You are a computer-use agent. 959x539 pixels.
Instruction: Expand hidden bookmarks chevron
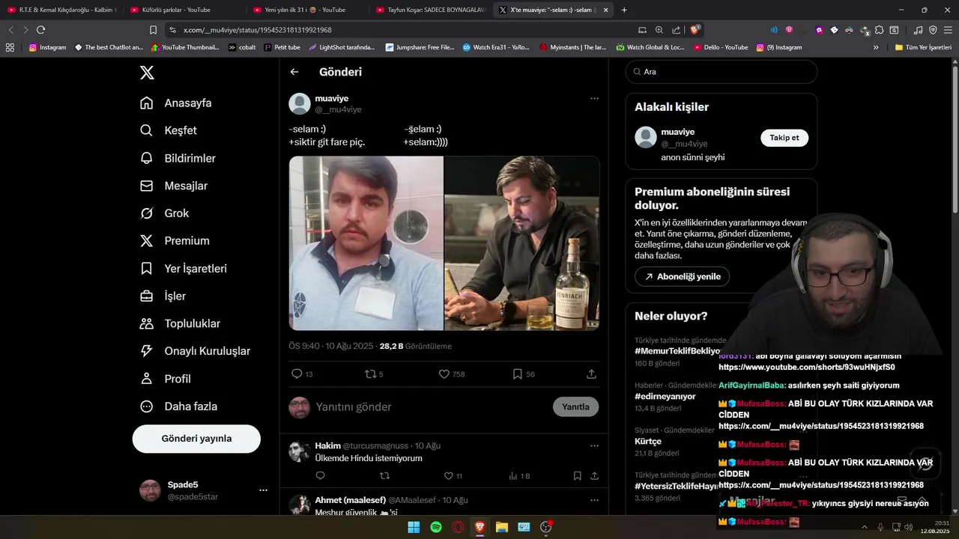point(876,47)
